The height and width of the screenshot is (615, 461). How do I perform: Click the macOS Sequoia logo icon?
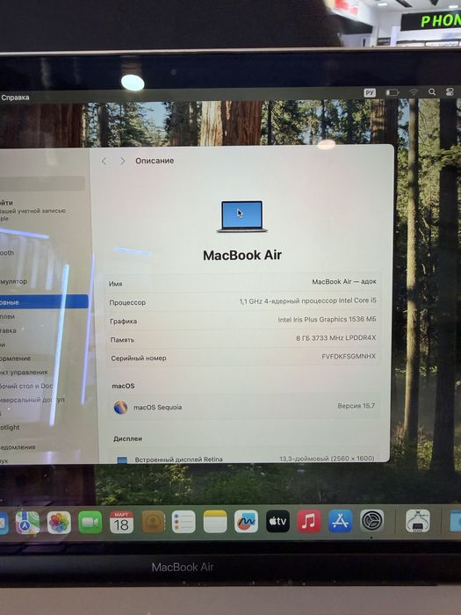[x=120, y=408]
